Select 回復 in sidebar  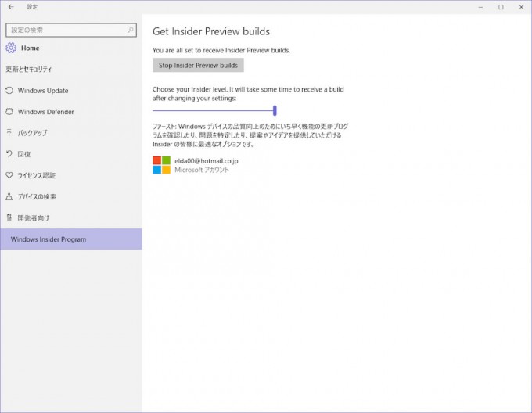pos(71,154)
